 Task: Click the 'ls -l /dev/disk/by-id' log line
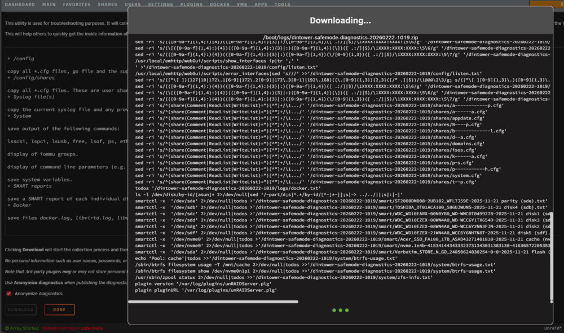[269, 194]
